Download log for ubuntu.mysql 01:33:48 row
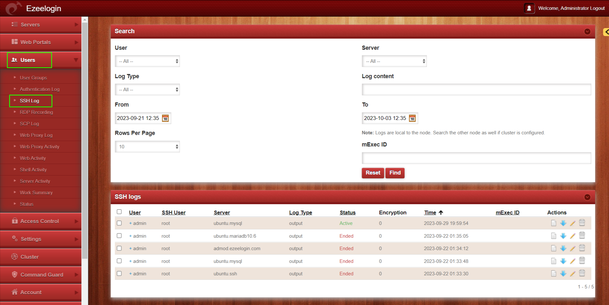609x305 pixels. coord(563,261)
